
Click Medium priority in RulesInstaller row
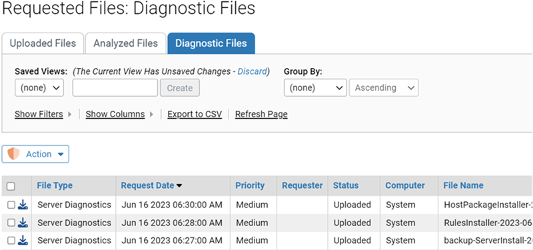(252, 223)
